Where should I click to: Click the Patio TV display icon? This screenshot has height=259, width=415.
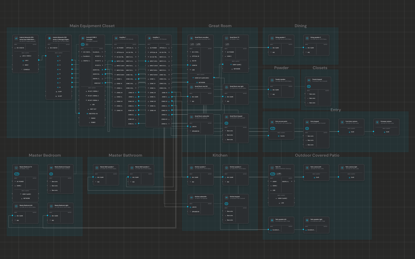tap(272, 168)
